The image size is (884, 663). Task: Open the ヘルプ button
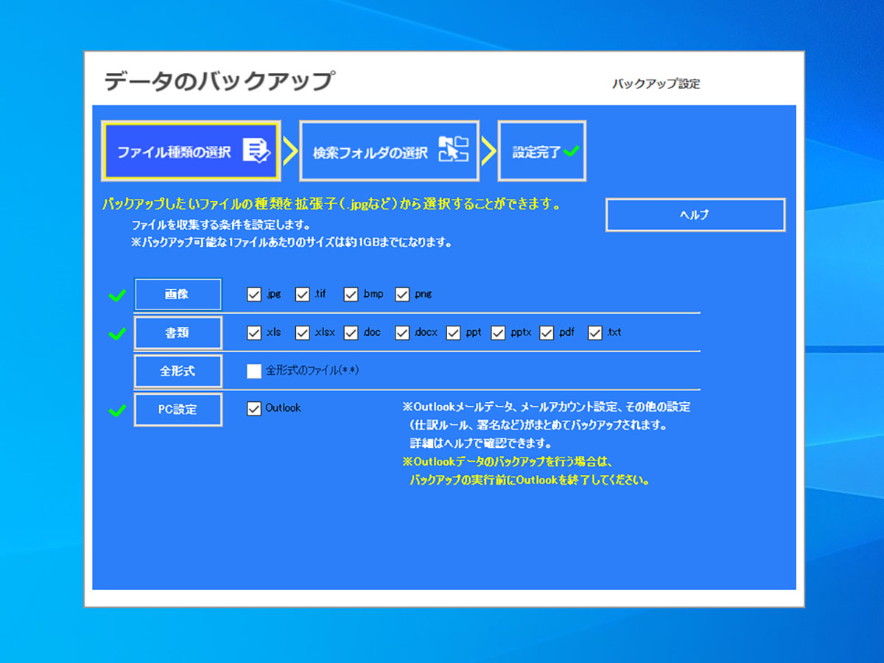(x=695, y=215)
